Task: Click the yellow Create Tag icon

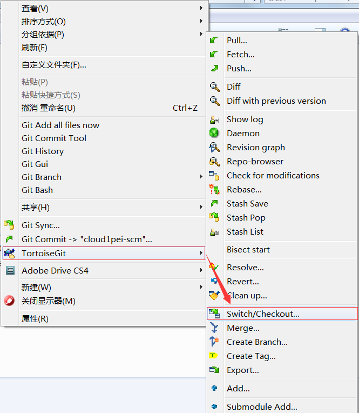Action: coord(214,356)
